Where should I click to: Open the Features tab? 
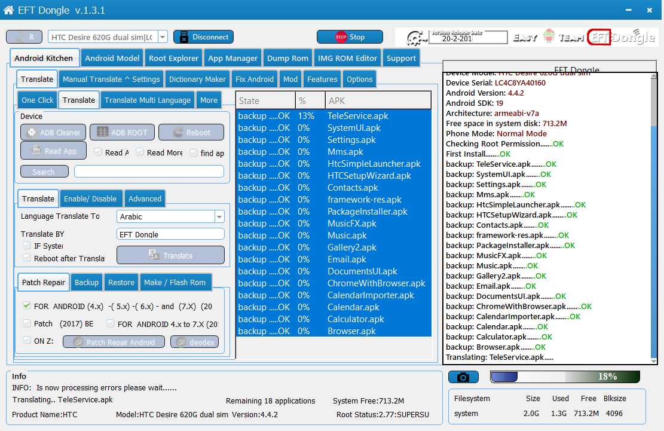point(322,79)
